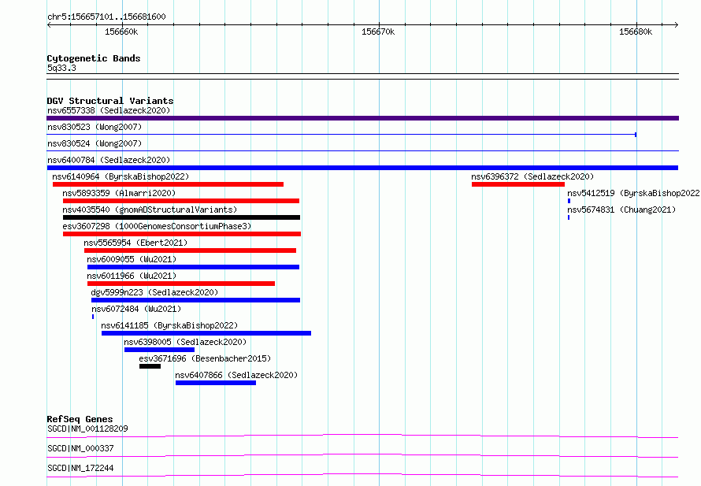Click RefSeq Genes track heading

tap(80, 419)
